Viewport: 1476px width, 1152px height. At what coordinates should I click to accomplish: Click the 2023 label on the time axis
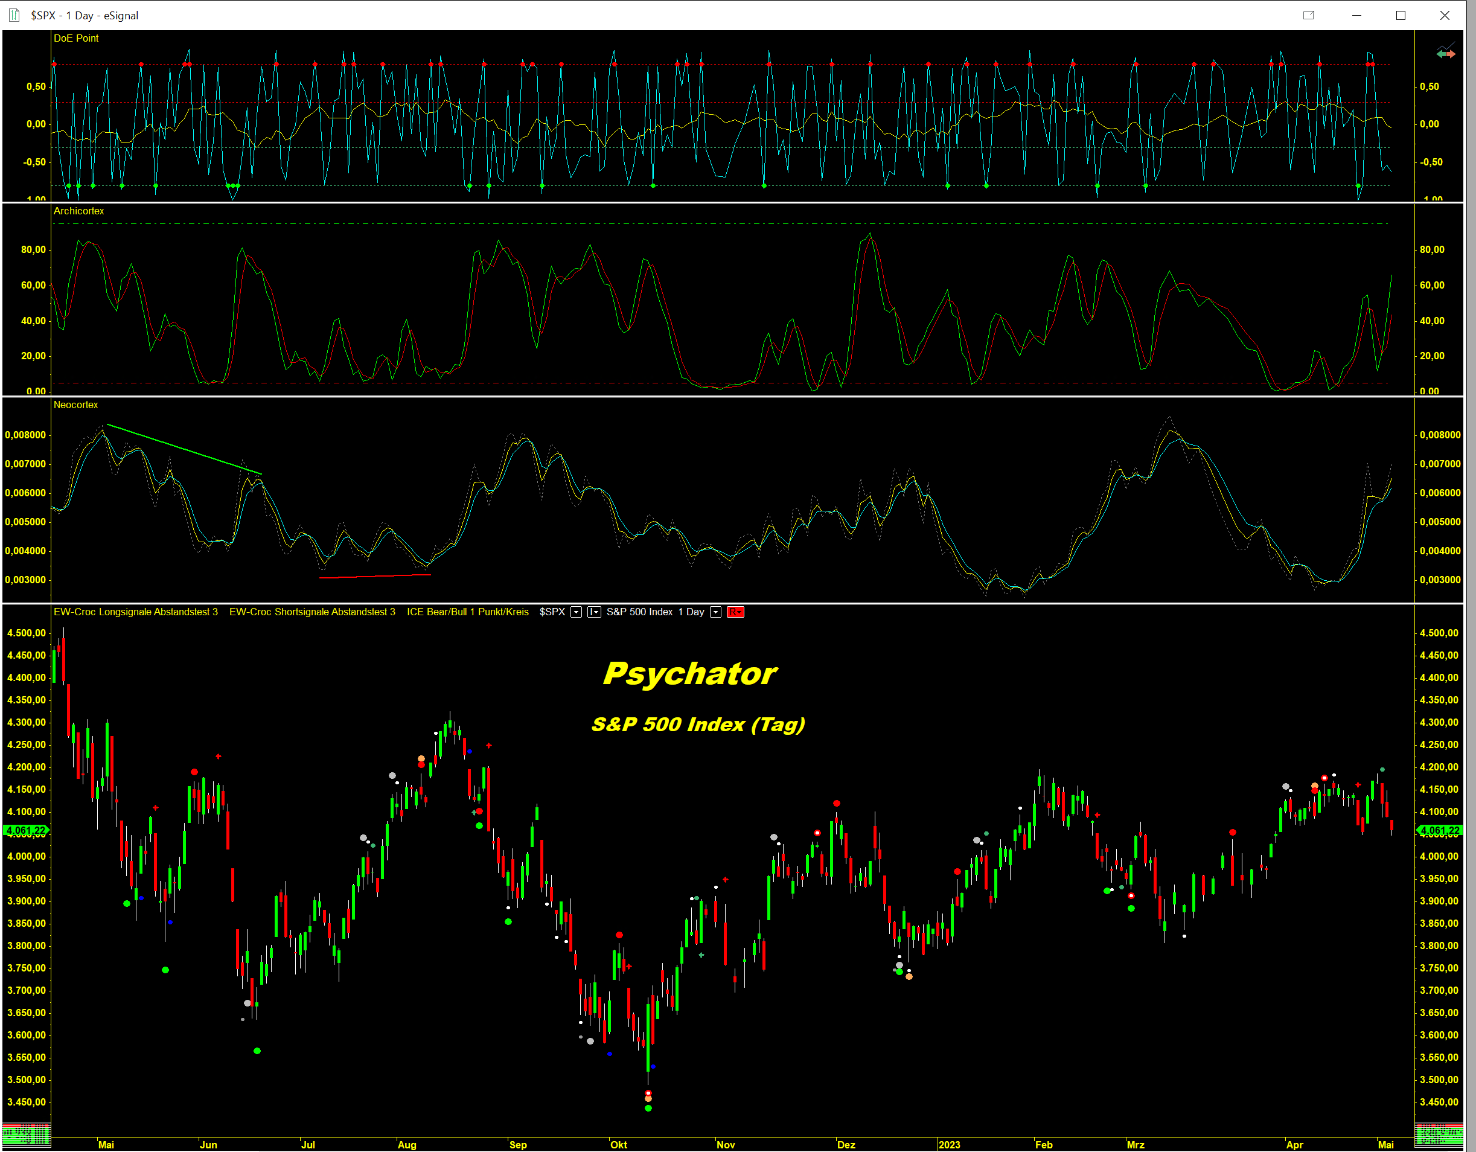click(x=949, y=1145)
